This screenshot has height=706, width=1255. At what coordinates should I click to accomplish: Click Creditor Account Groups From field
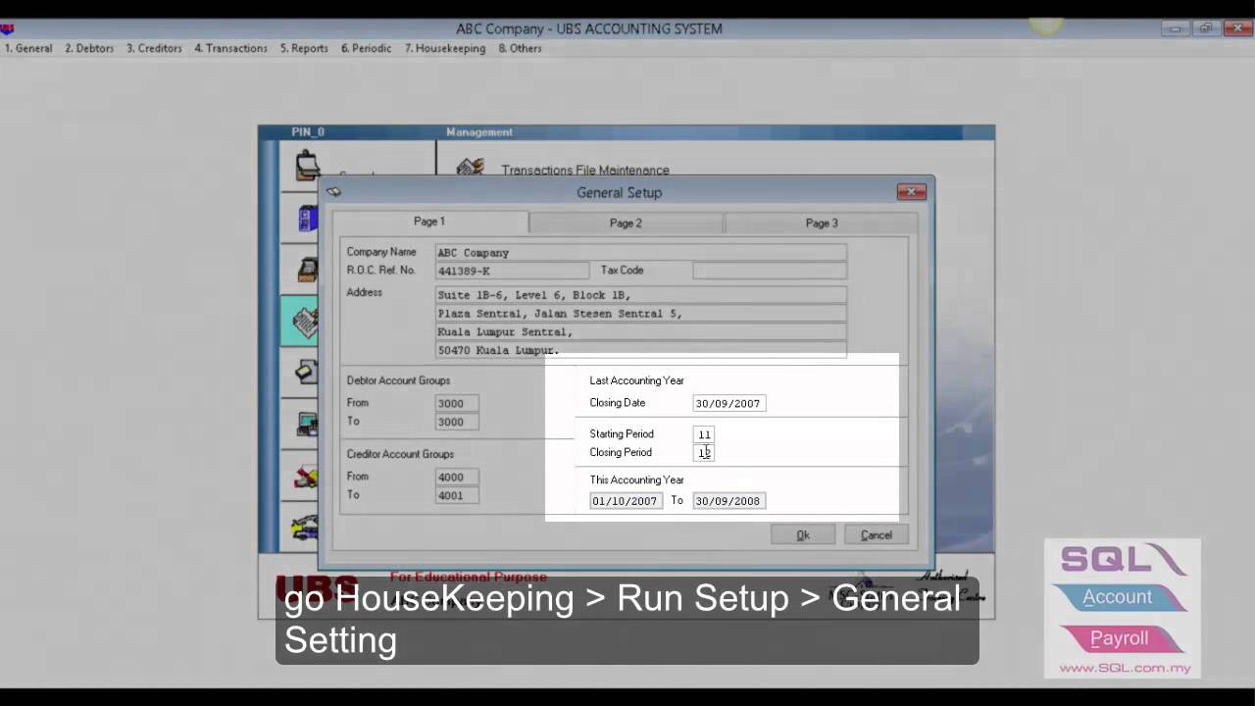coord(457,477)
